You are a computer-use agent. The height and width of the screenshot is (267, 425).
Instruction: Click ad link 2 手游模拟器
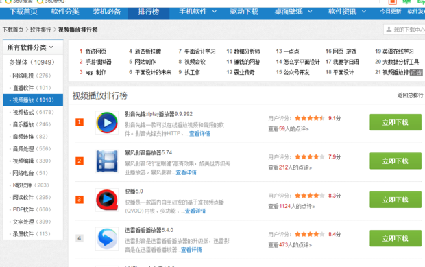[99, 62]
